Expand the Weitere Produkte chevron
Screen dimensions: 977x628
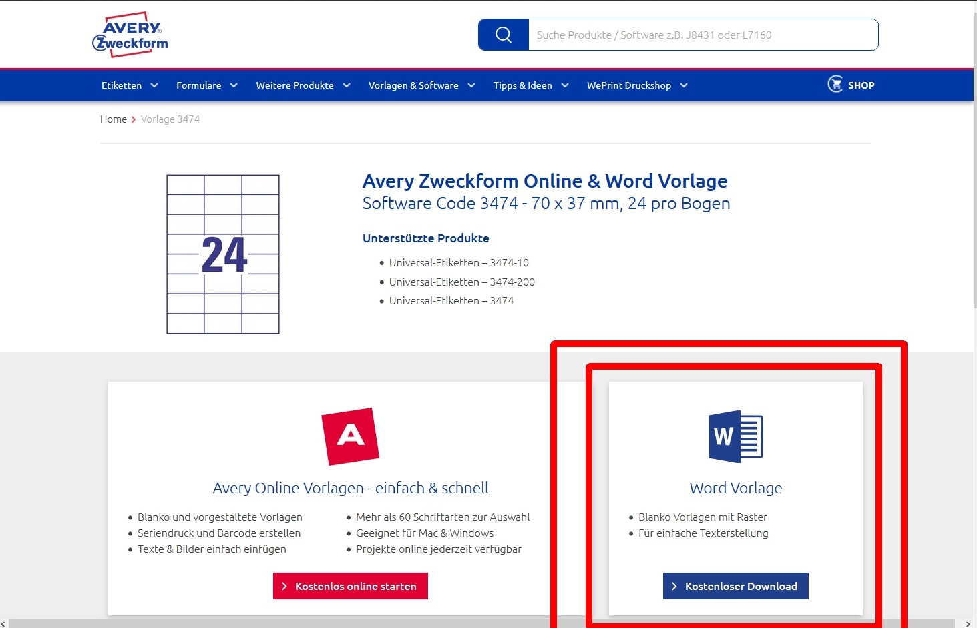tap(347, 85)
